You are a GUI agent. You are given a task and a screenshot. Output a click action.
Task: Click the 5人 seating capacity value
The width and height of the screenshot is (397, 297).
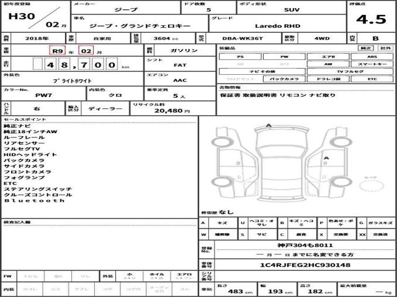pos(179,96)
